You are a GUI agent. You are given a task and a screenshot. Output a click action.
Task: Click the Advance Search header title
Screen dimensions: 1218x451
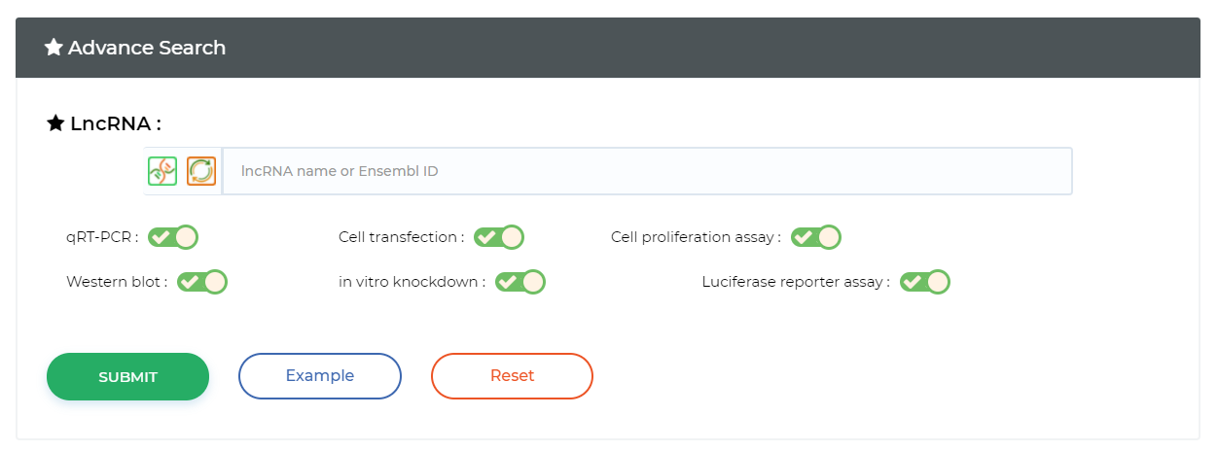[x=147, y=48]
